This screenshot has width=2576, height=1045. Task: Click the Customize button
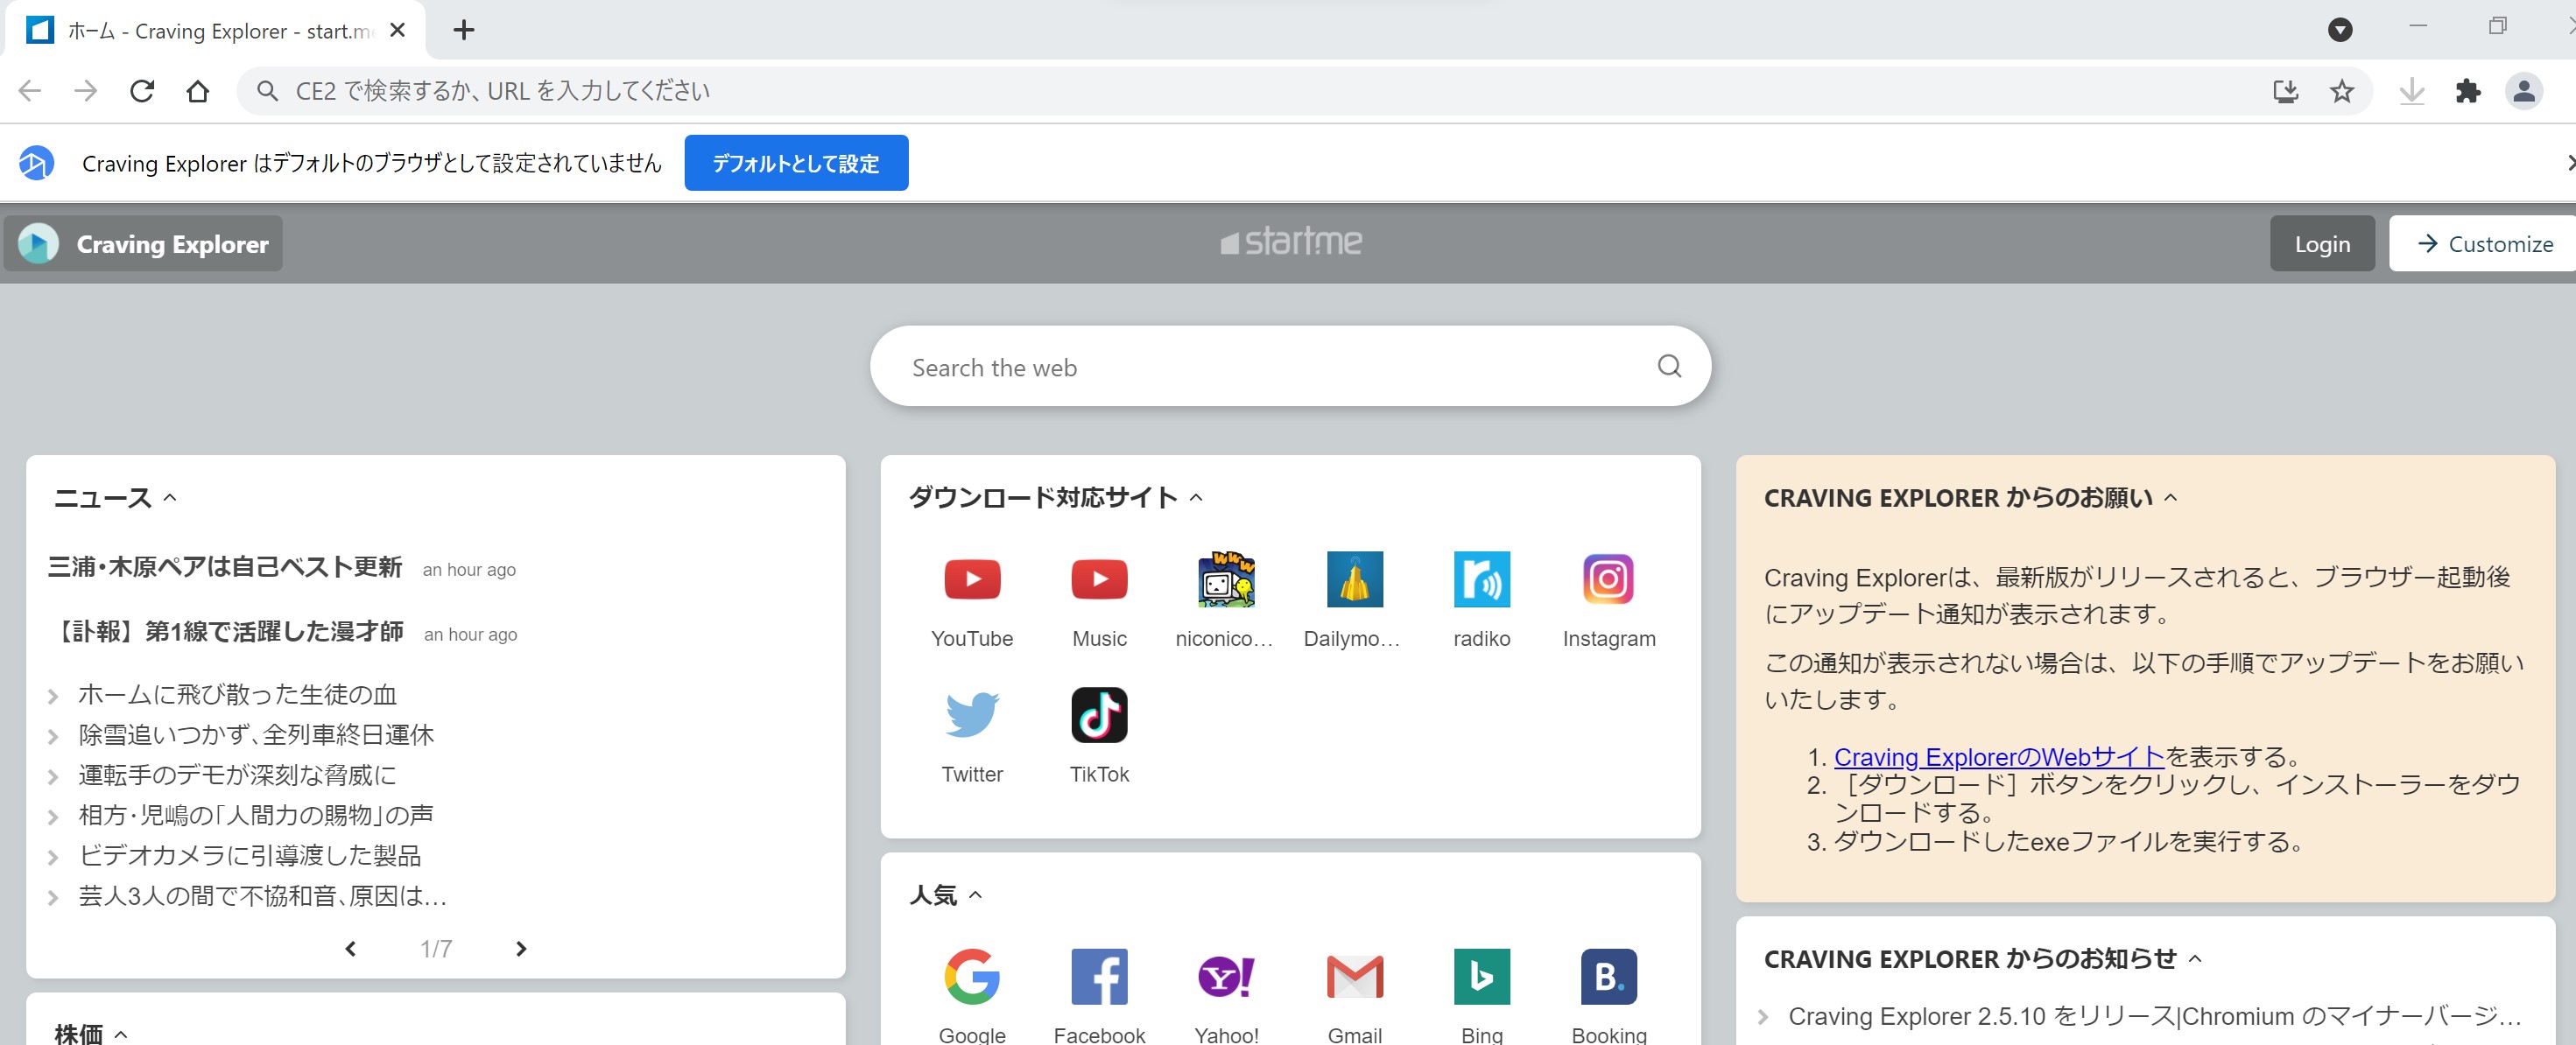tap(2485, 243)
